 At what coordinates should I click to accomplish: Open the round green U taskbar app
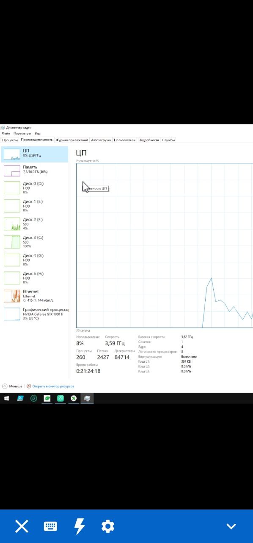click(x=33, y=398)
